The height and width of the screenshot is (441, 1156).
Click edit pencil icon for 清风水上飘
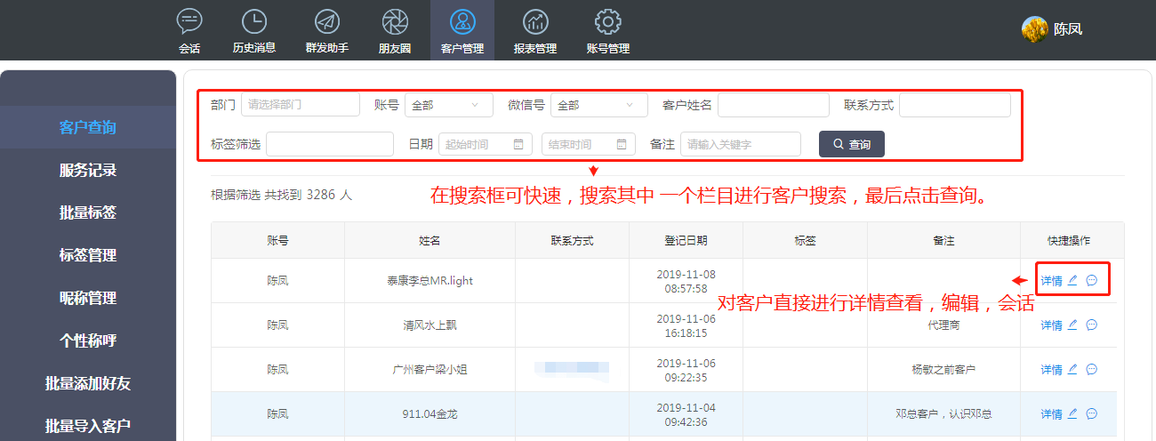point(1072,325)
